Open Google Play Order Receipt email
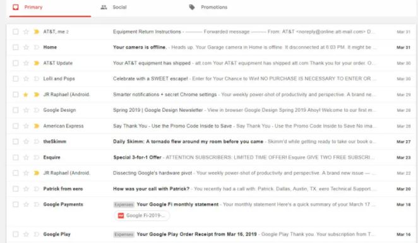The width and height of the screenshot is (418, 243). [x=197, y=234]
